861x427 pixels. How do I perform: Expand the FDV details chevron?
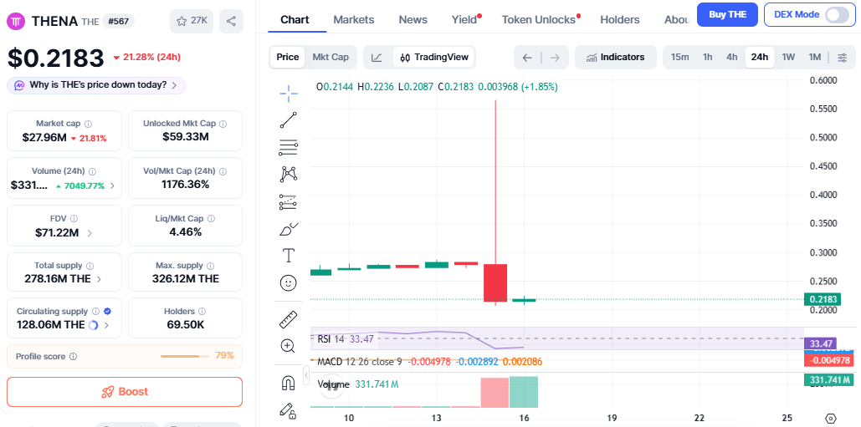pos(90,233)
